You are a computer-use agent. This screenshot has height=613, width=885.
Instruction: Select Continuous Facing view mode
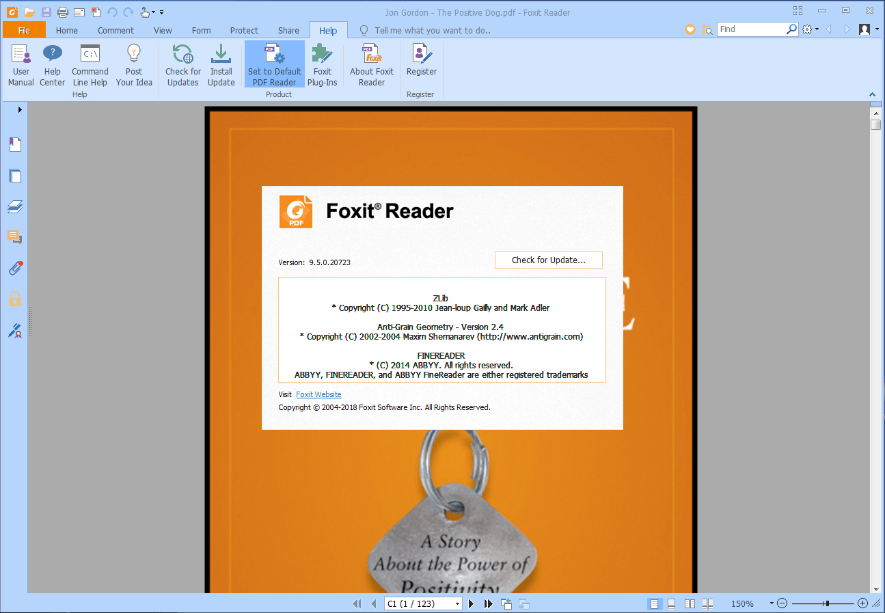click(x=707, y=603)
